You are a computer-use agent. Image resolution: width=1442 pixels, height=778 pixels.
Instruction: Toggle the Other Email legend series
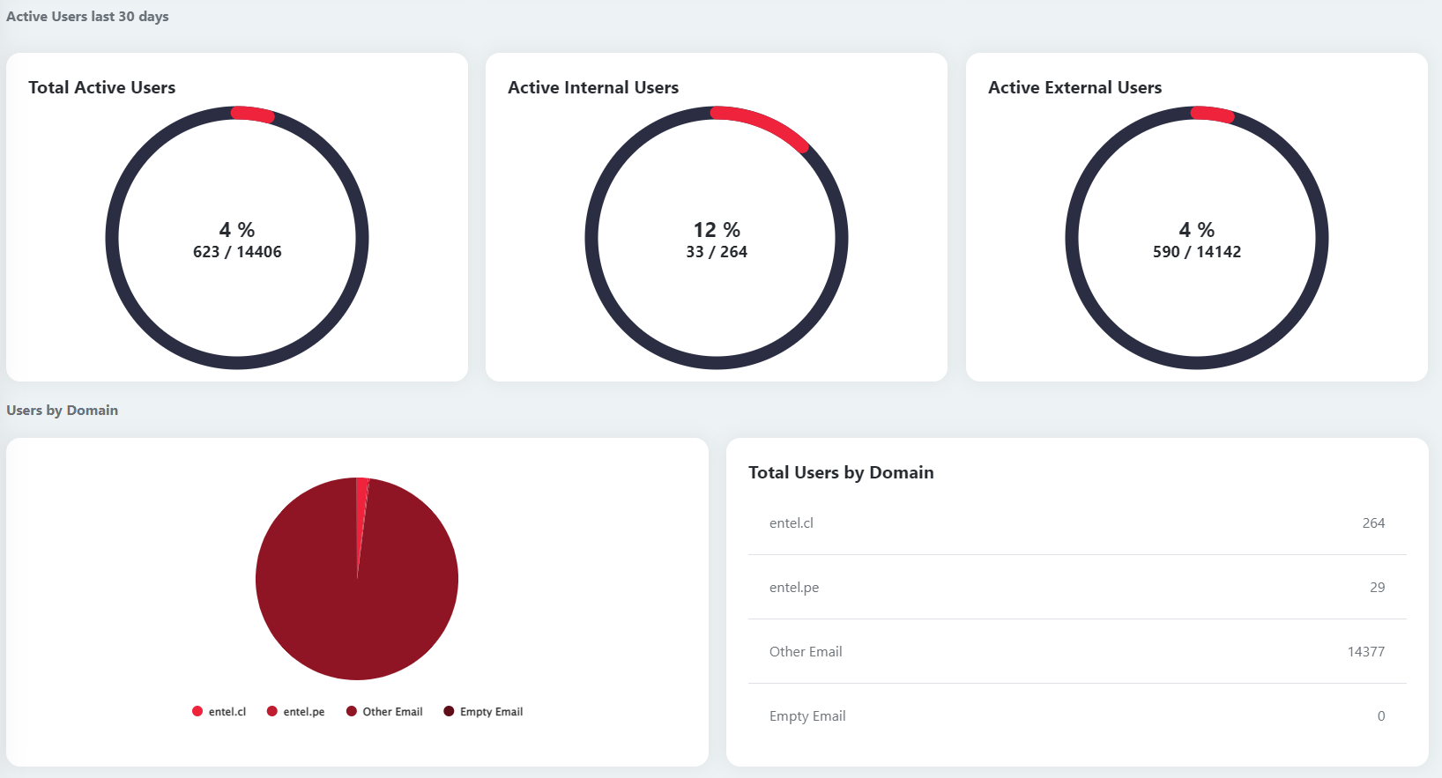(384, 712)
